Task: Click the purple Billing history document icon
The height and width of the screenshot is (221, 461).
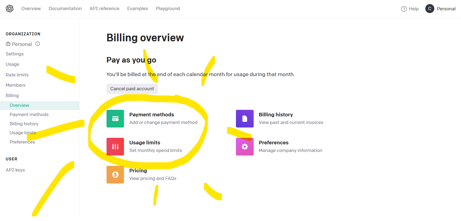Action: click(x=245, y=119)
